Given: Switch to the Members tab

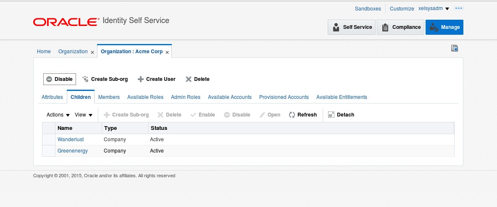Looking at the screenshot, I should click(109, 97).
